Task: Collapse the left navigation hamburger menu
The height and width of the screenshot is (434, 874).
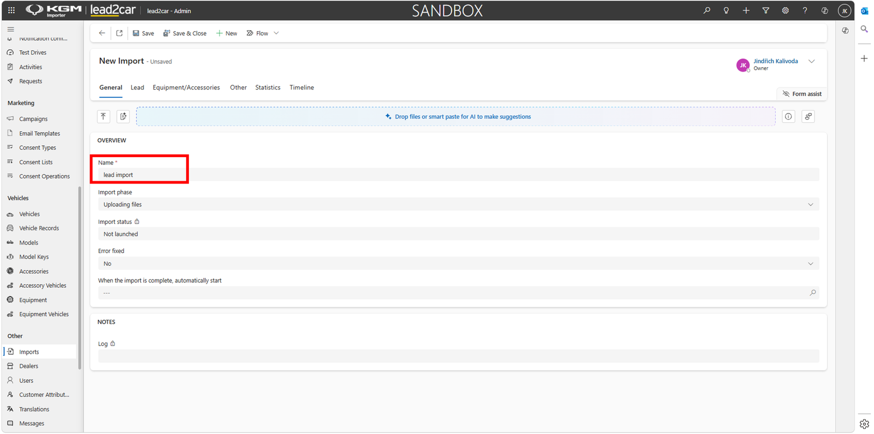Action: click(11, 29)
